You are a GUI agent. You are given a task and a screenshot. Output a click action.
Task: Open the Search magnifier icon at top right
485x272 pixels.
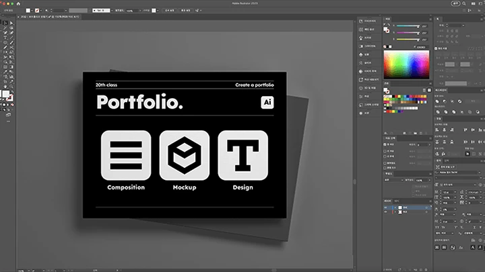[x=464, y=3]
